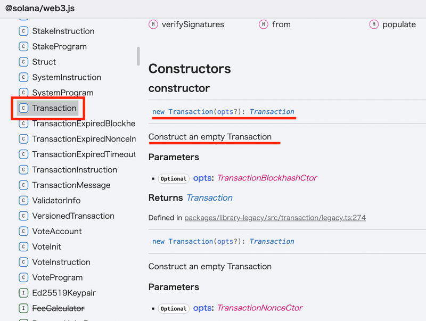Viewport: 426px width, 321px height.
Task: Go to VoteAccount class entry
Action: (x=57, y=232)
